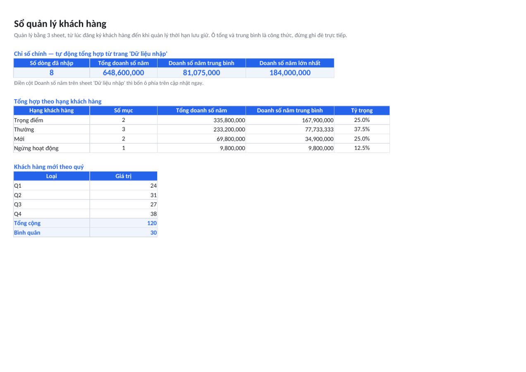Screen dimensions: 526x372
Task: Select the 'Mới' row label
Action: click(52, 138)
